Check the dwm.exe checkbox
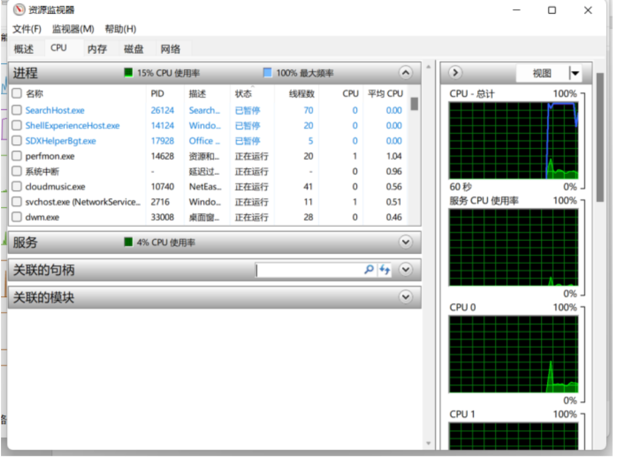 (x=17, y=217)
